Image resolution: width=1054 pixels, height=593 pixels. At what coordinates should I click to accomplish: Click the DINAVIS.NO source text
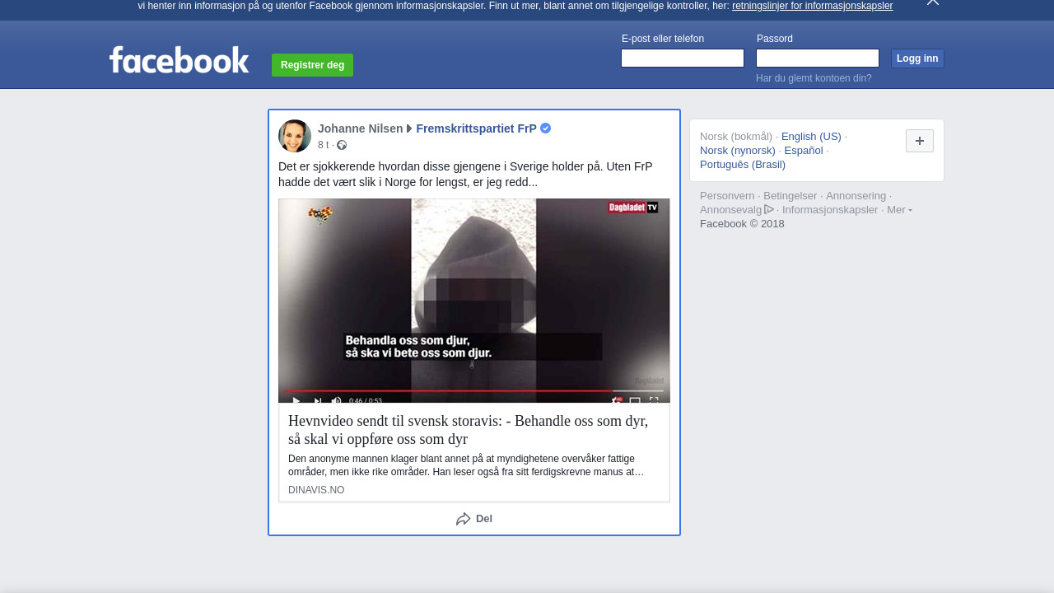coord(316,490)
